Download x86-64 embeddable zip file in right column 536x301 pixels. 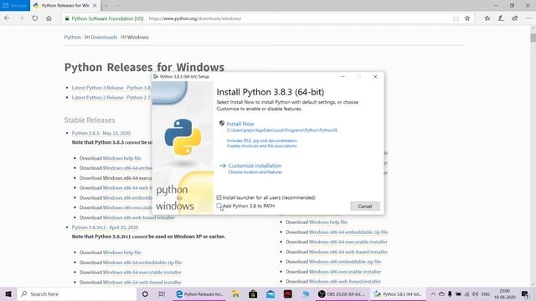coord(348,232)
